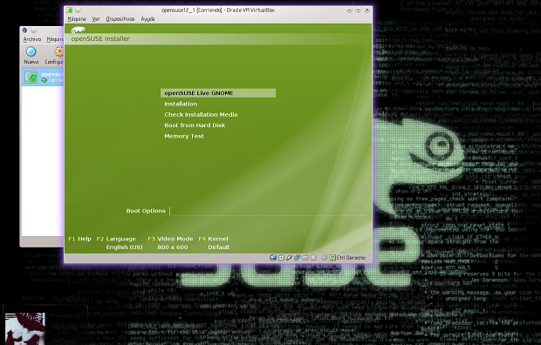Click the round pin button in manager title bar

pos(33,30)
